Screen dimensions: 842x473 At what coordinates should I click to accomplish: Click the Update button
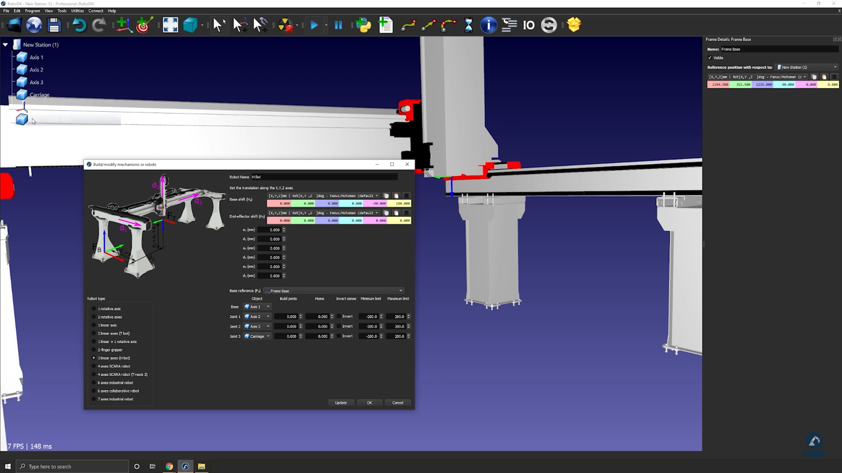[x=341, y=402]
